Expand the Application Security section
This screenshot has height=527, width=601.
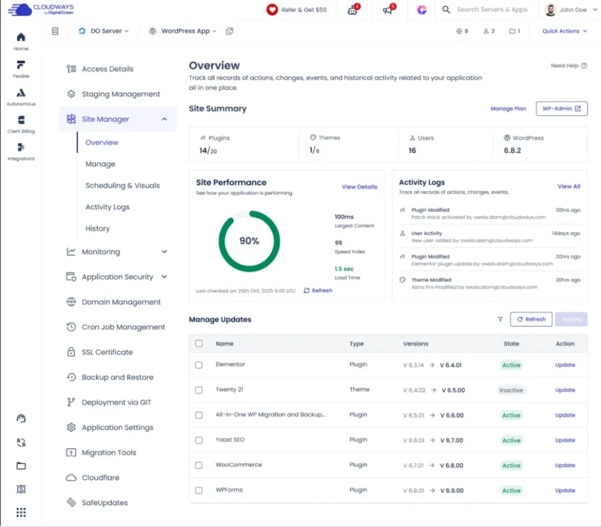click(164, 277)
